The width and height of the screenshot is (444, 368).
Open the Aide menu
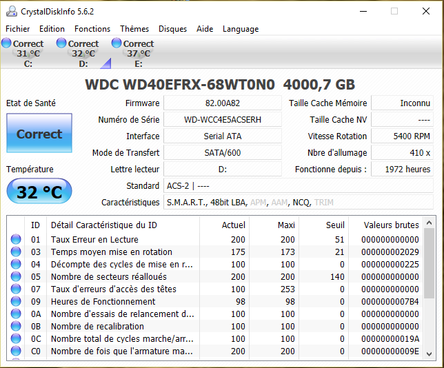[205, 29]
